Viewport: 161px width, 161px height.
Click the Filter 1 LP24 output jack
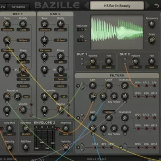138,86
